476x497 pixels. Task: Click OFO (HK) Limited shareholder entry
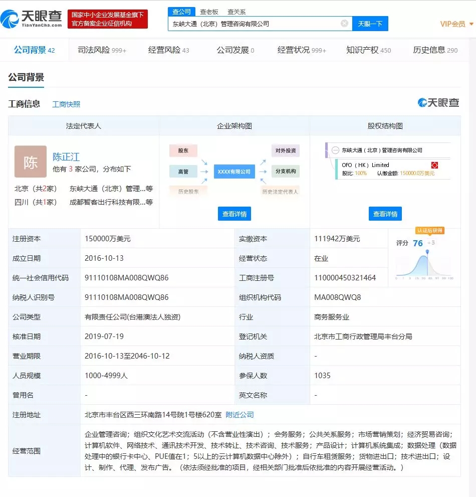click(365, 165)
